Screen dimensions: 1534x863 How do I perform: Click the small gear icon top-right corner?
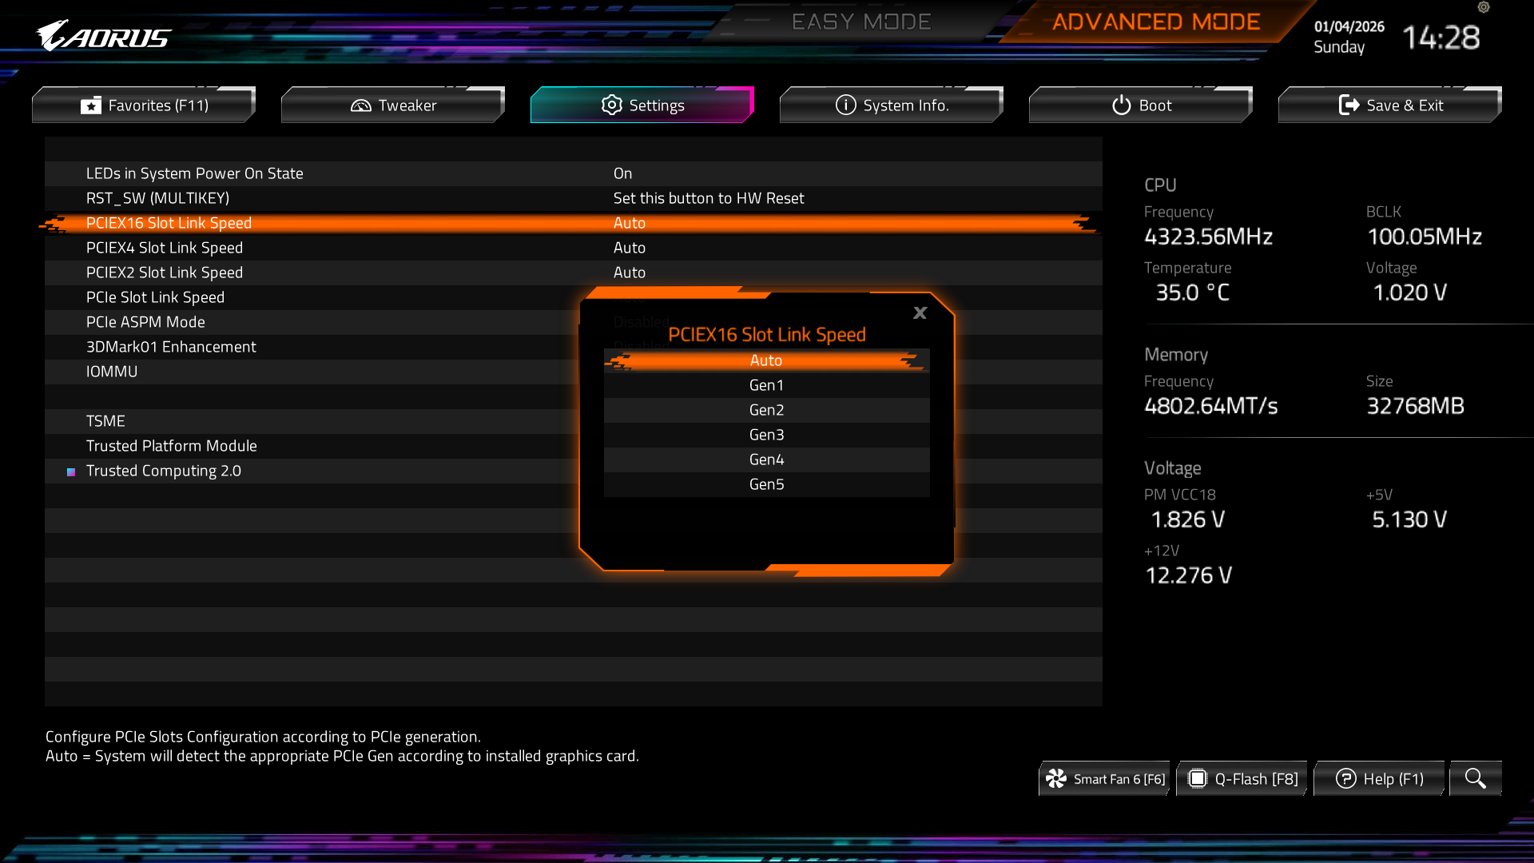1484,7
